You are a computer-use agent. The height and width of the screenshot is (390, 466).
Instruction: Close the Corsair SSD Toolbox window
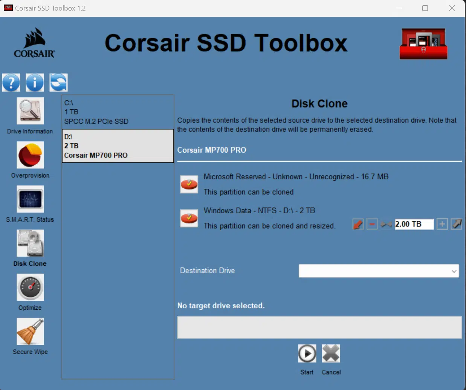[452, 8]
